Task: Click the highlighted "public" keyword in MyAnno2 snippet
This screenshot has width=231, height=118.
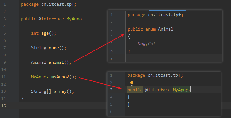Action: pos(135,90)
